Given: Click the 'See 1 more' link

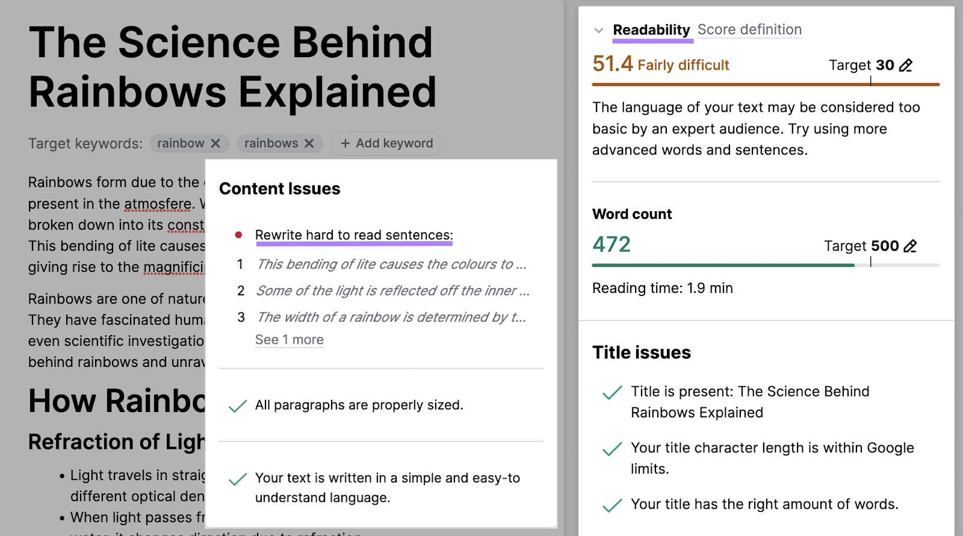Looking at the screenshot, I should (x=290, y=340).
